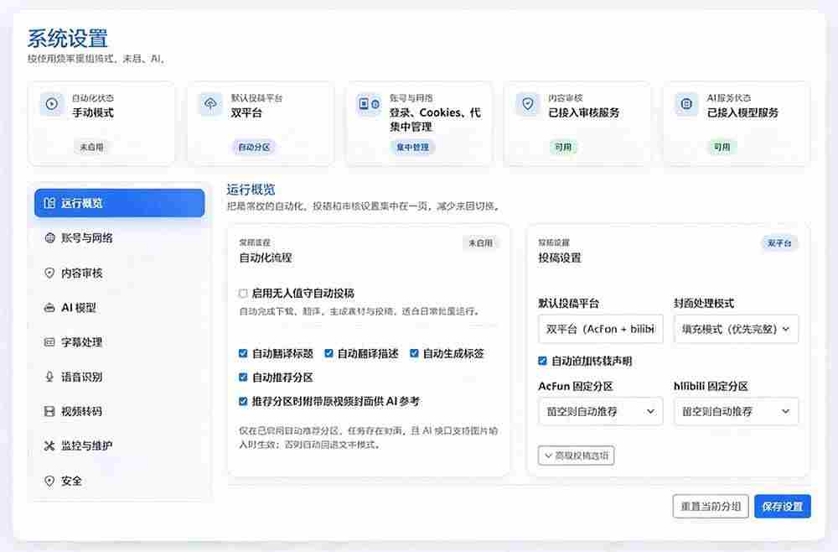Open AcFun 固定分区 dropdown
838x552 pixels.
(601, 411)
